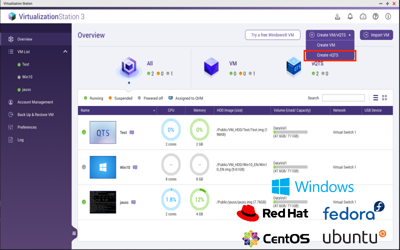Open description note icon for Win10
This screenshot has height=250, width=400.
click(x=135, y=167)
